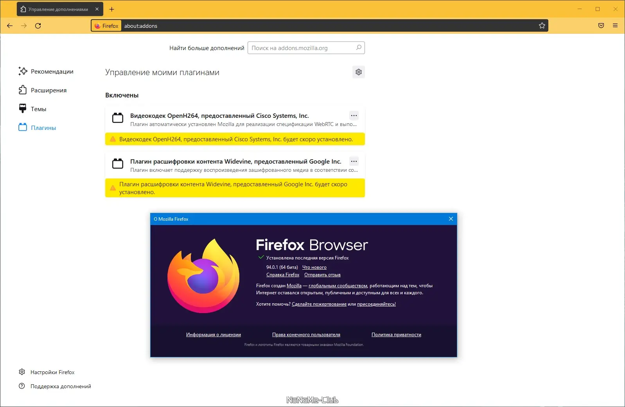The width and height of the screenshot is (625, 407).
Task: Click the search magnifier icon for addons
Action: point(359,48)
